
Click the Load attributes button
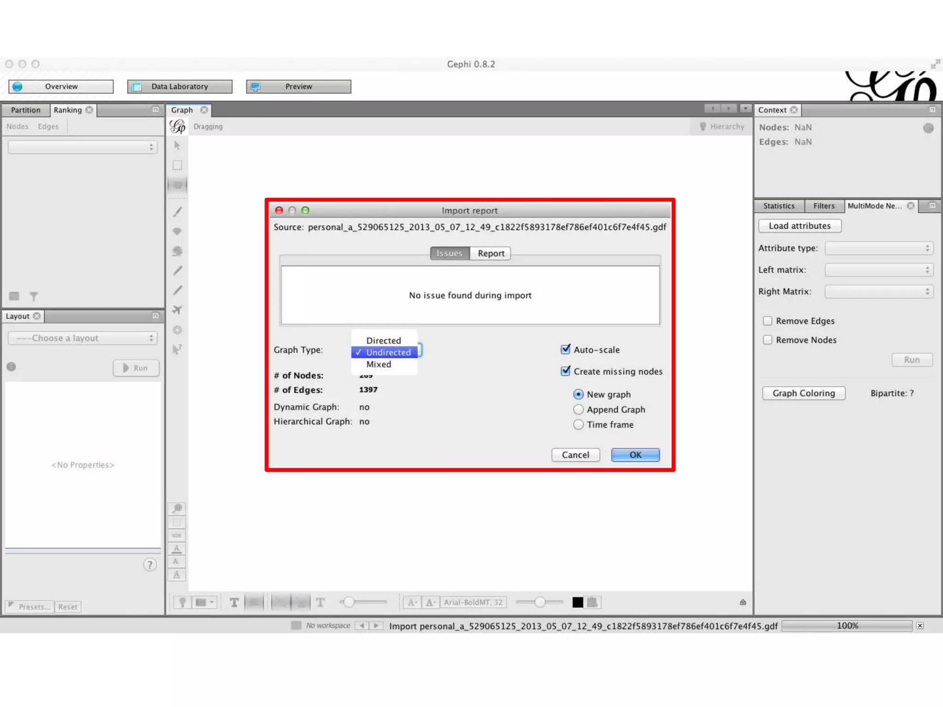[799, 226]
